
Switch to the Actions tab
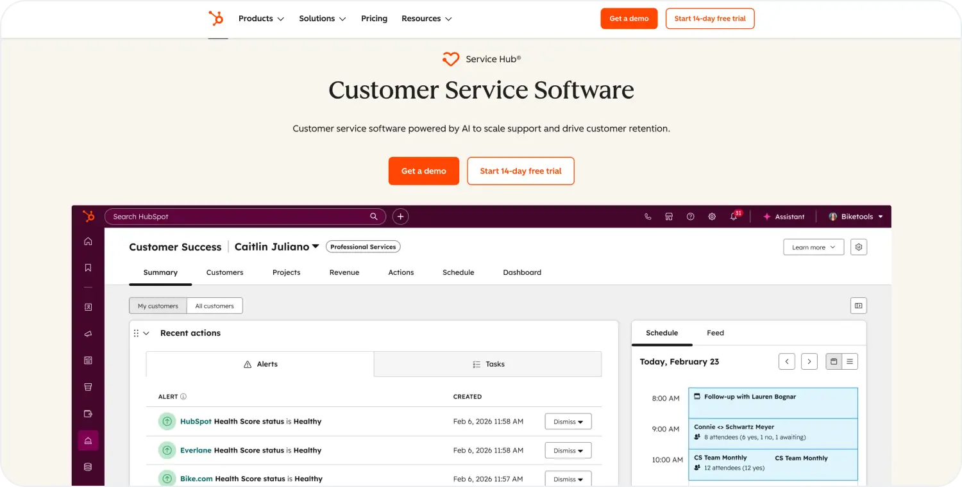(401, 272)
